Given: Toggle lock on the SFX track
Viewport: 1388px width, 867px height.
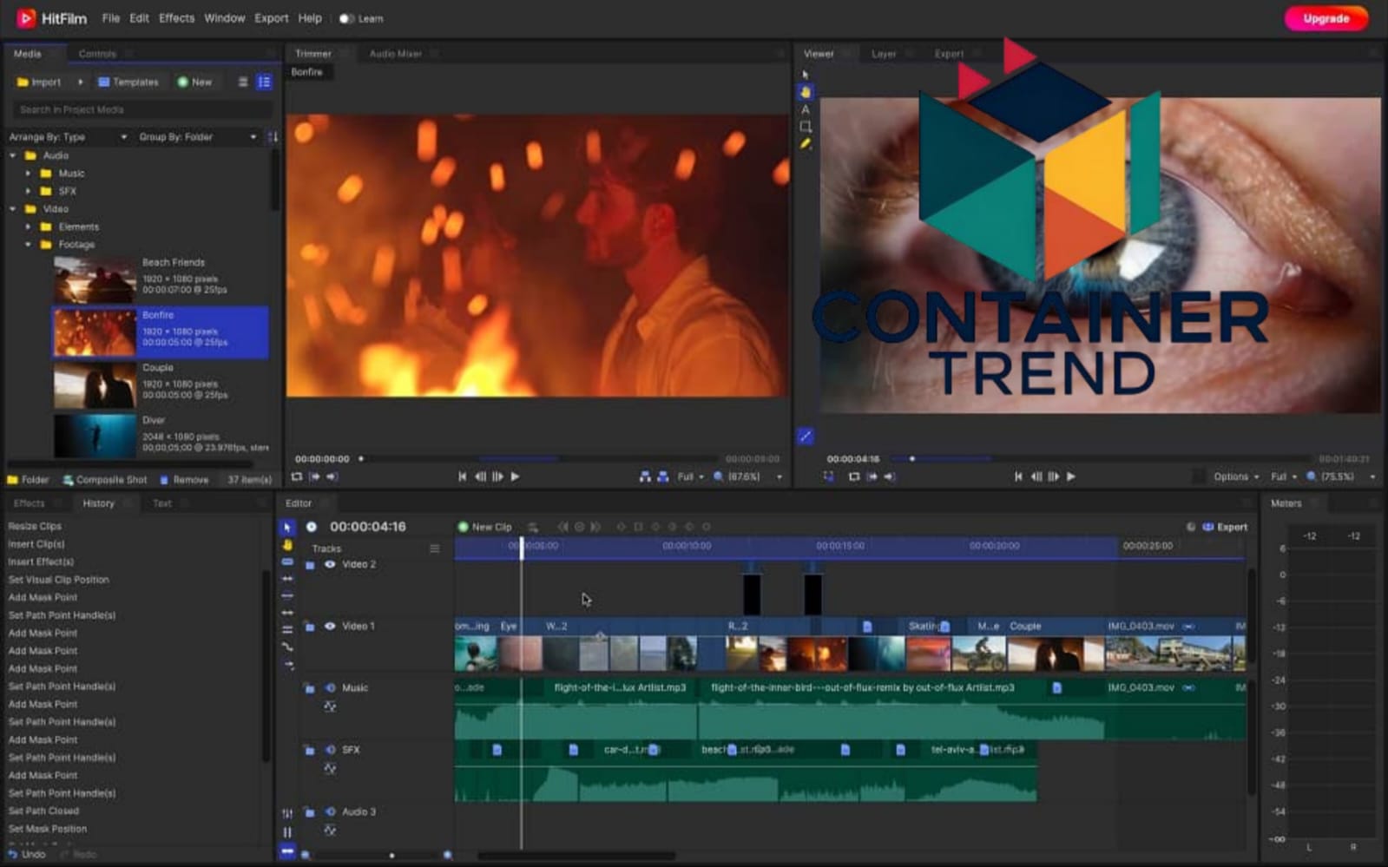Looking at the screenshot, I should point(310,750).
